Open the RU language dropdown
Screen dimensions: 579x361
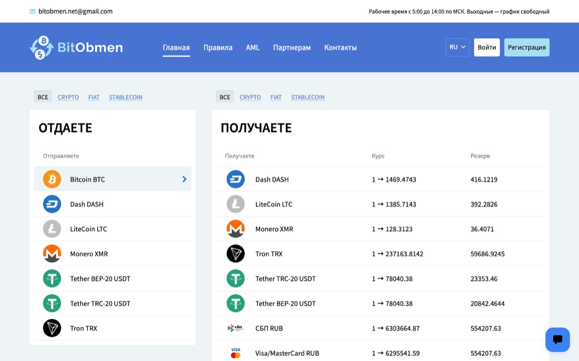[457, 47]
